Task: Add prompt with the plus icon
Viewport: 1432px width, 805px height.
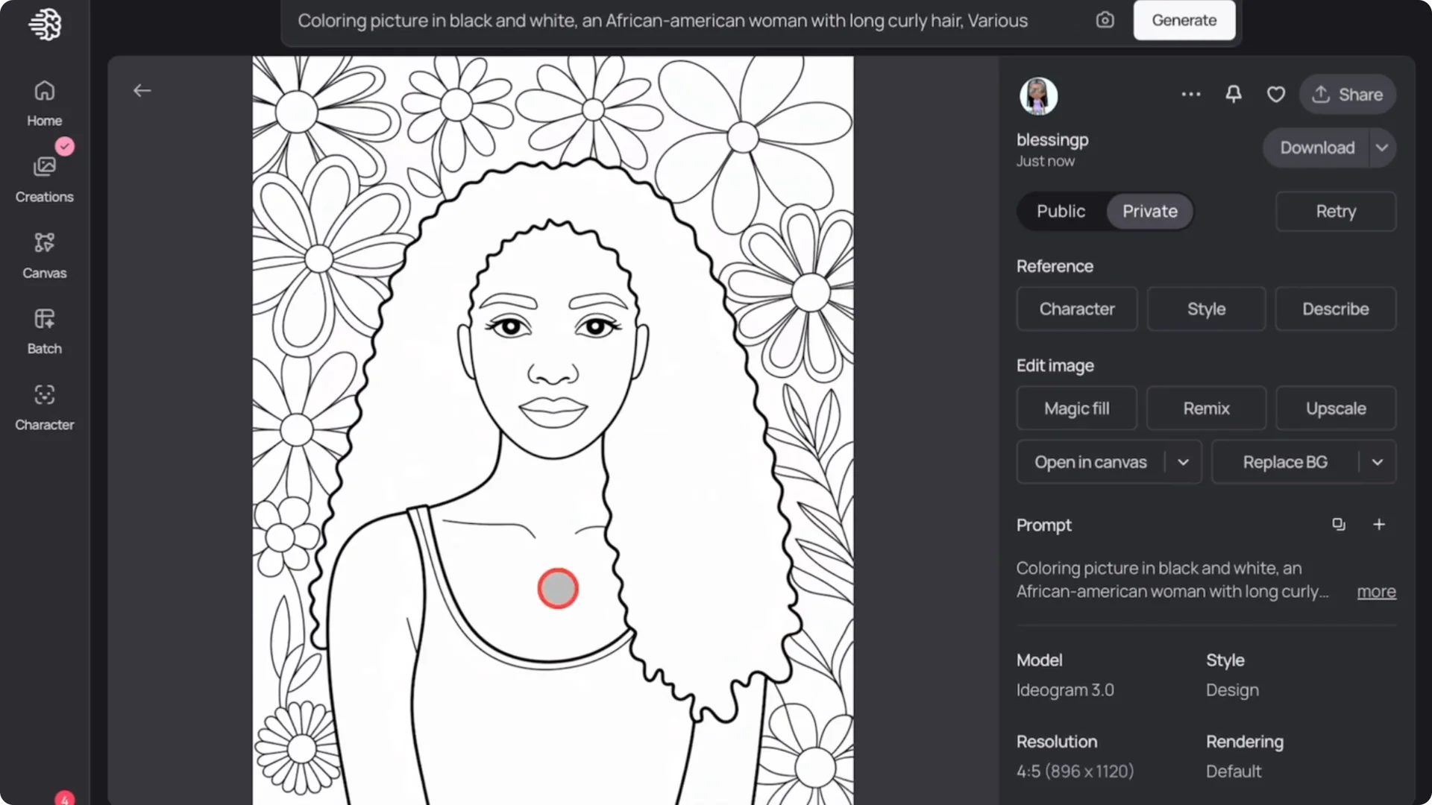Action: pos(1379,524)
